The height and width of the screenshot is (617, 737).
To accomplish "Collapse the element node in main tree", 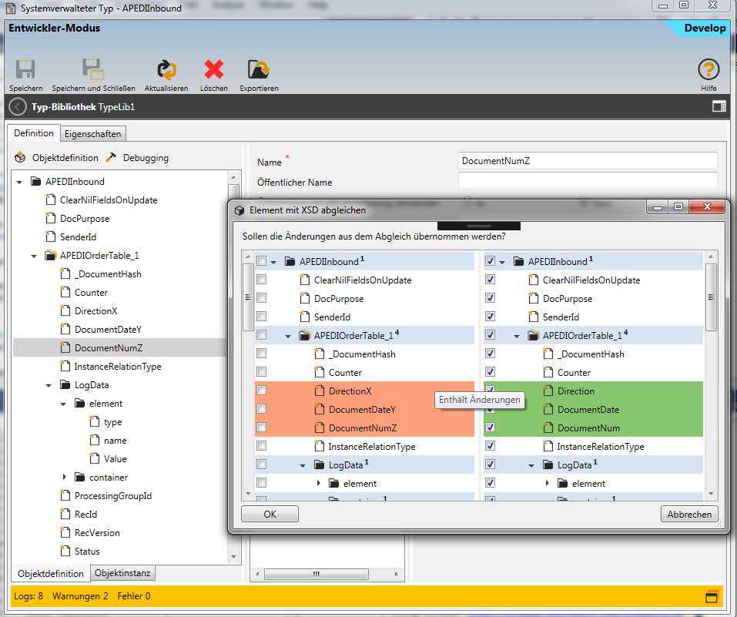I will click(x=63, y=404).
